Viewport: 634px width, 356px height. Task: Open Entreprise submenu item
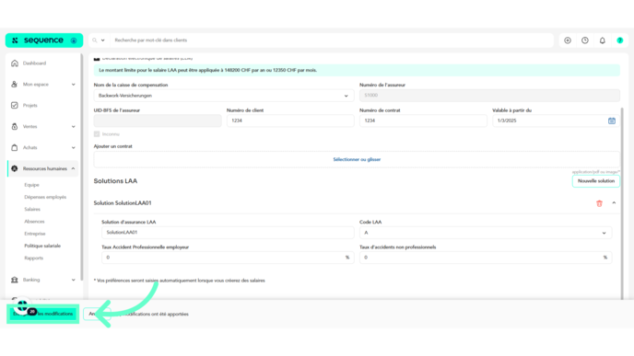[35, 234]
